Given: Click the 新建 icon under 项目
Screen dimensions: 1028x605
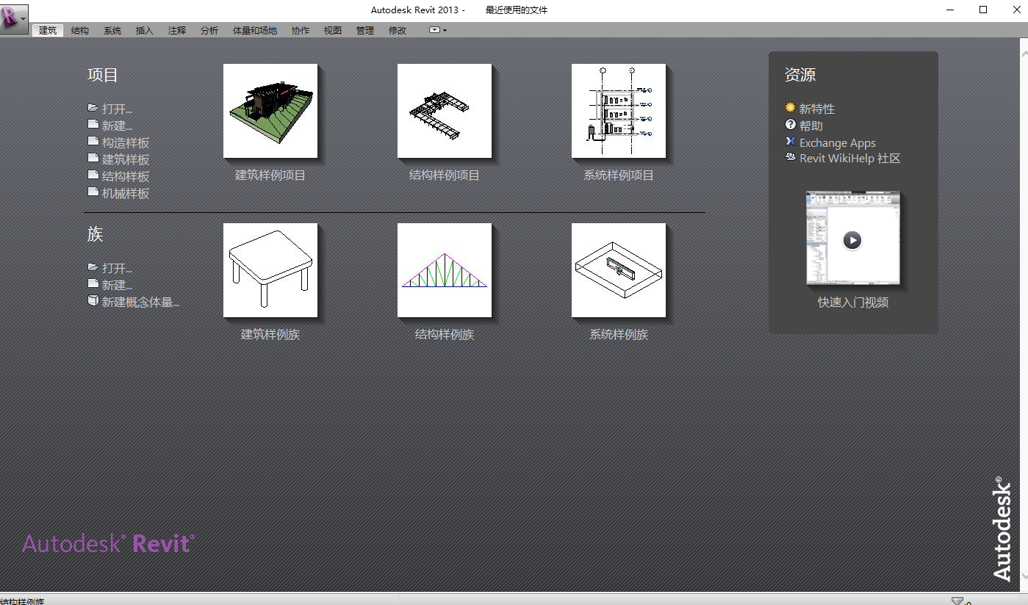Looking at the screenshot, I should point(93,125).
